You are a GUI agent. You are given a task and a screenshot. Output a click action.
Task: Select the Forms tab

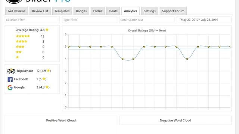pos(98,11)
